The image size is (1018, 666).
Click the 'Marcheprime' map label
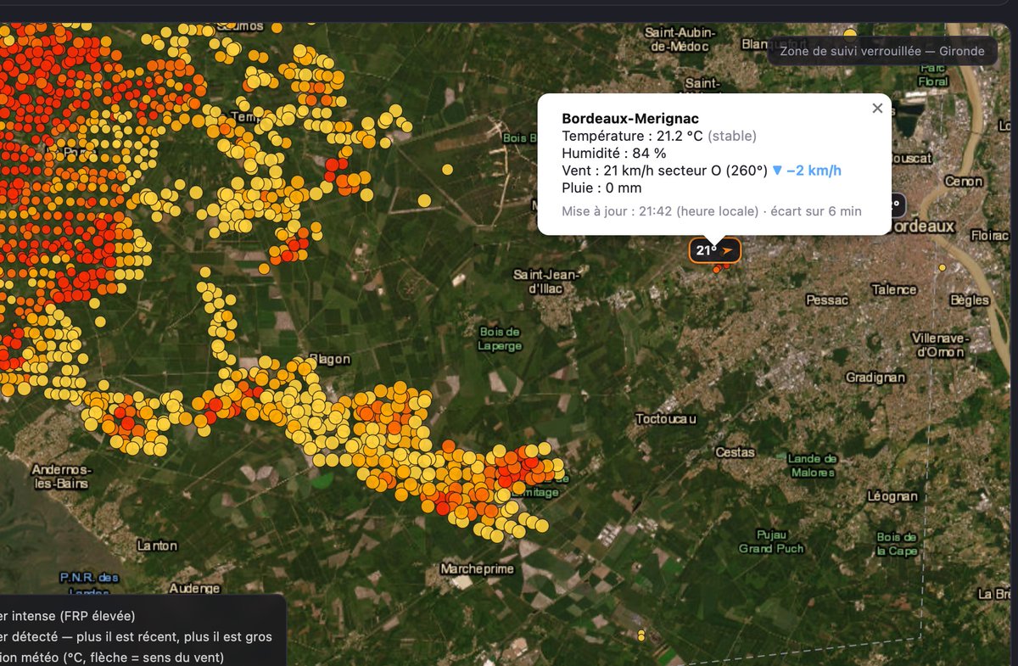click(x=478, y=568)
